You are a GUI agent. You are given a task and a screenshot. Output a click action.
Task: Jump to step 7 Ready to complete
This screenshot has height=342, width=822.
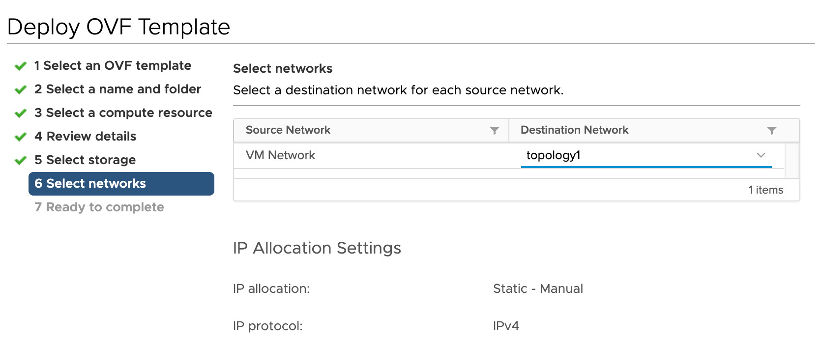click(99, 207)
